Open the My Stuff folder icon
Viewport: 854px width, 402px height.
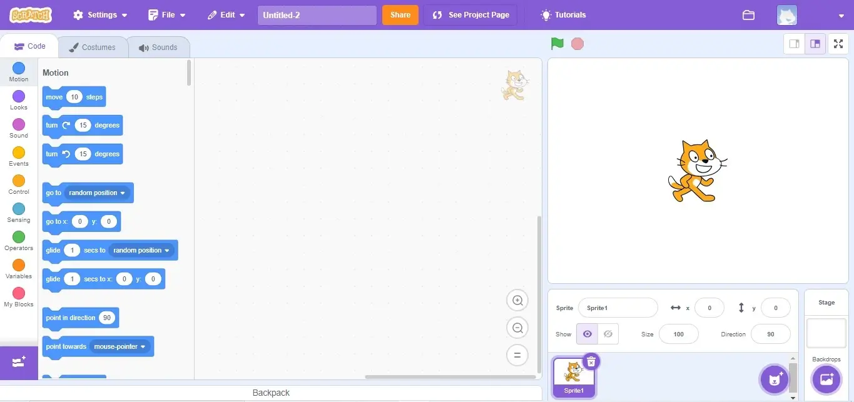tap(748, 15)
